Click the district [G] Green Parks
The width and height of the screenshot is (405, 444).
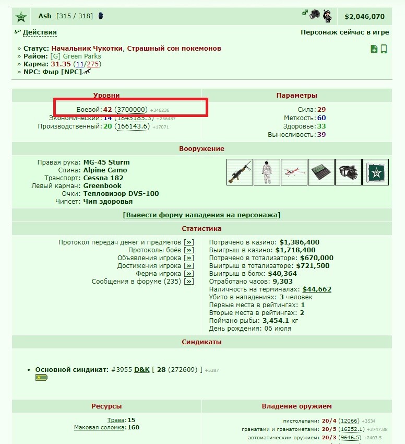pyautogui.click(x=76, y=56)
